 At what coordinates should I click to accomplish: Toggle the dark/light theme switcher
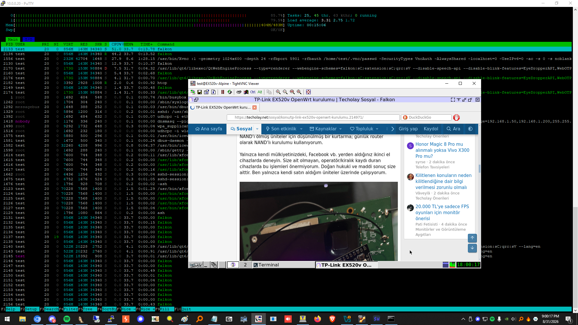tap(470, 129)
